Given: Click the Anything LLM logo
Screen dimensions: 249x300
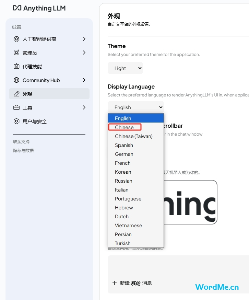Looking at the screenshot, I should tap(39, 8).
